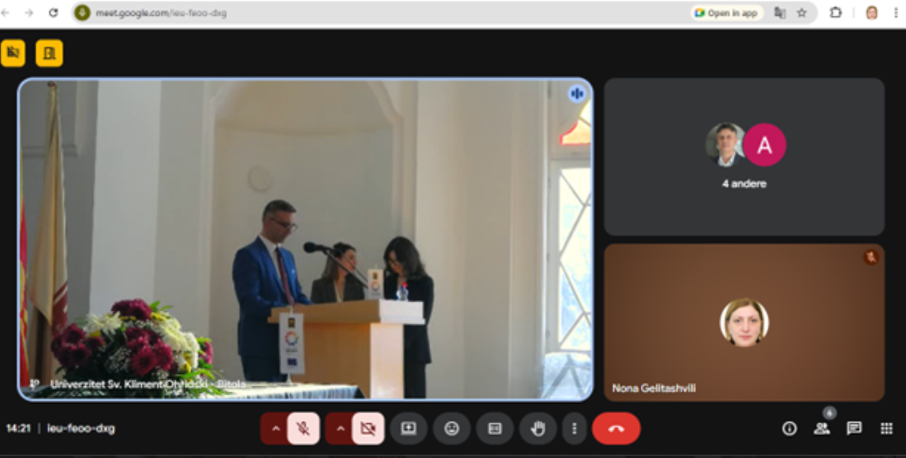This screenshot has width=906, height=458.
Task: Click the 'Open in app' button
Action: (x=726, y=13)
